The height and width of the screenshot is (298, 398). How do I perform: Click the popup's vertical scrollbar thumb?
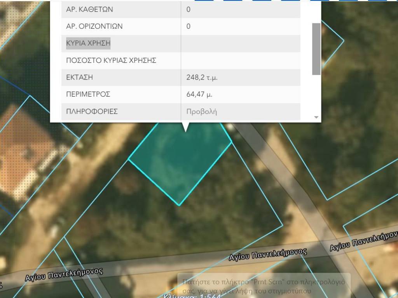tap(316, 49)
